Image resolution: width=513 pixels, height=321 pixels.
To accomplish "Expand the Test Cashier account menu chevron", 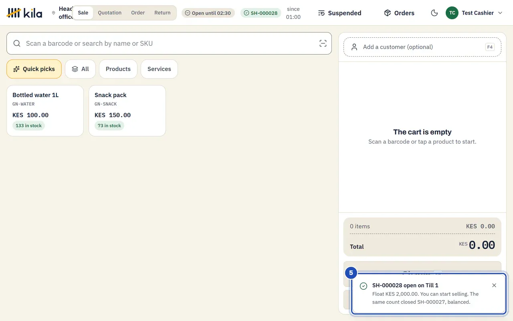I will point(500,13).
